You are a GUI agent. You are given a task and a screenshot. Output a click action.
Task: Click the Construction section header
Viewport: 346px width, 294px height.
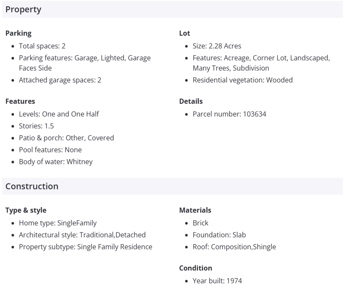tap(32, 186)
